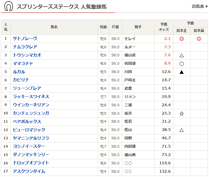Click the 予想オッズ column header

coord(164,27)
